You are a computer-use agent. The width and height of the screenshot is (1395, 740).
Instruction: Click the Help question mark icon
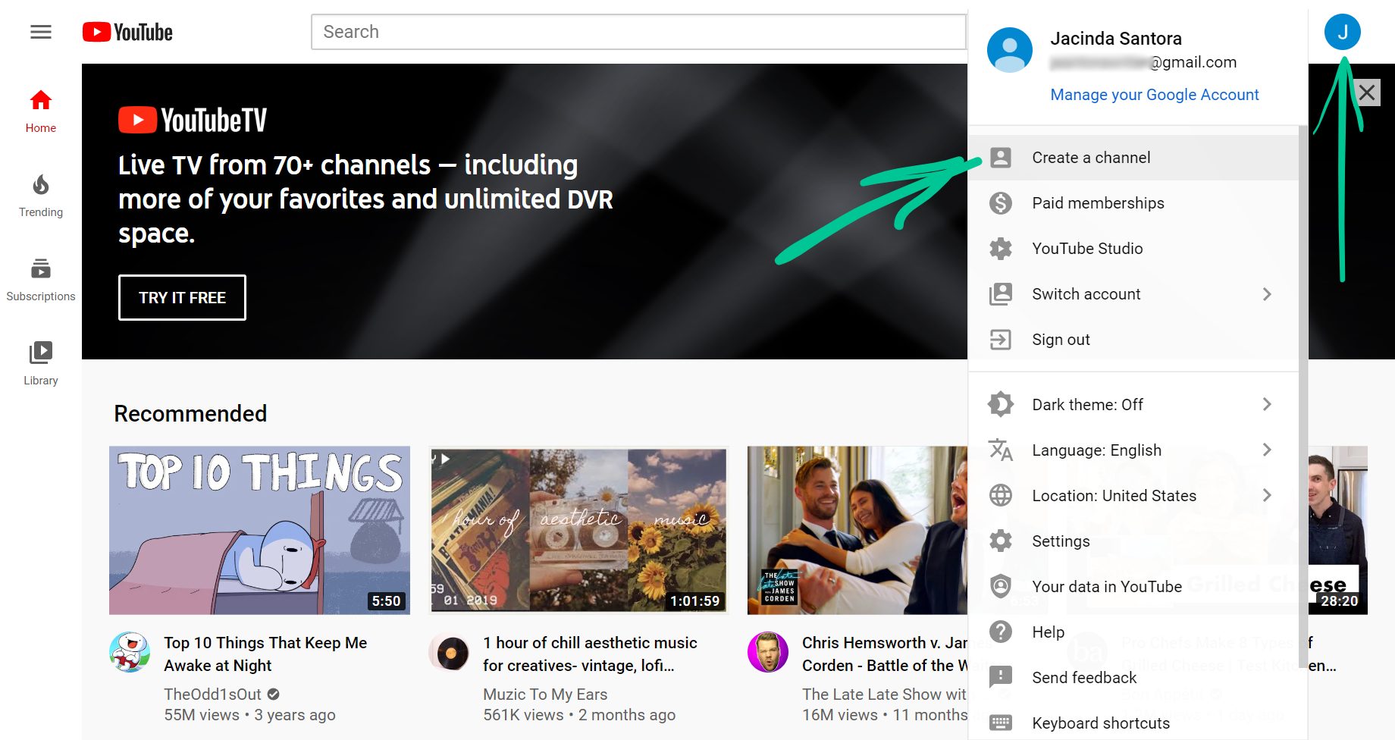coord(1001,632)
